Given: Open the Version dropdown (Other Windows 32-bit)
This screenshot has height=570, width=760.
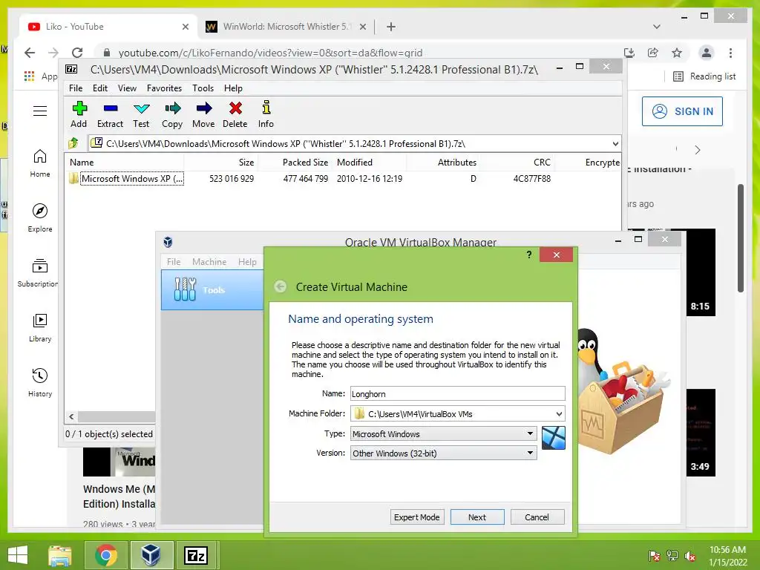Looking at the screenshot, I should [443, 453].
